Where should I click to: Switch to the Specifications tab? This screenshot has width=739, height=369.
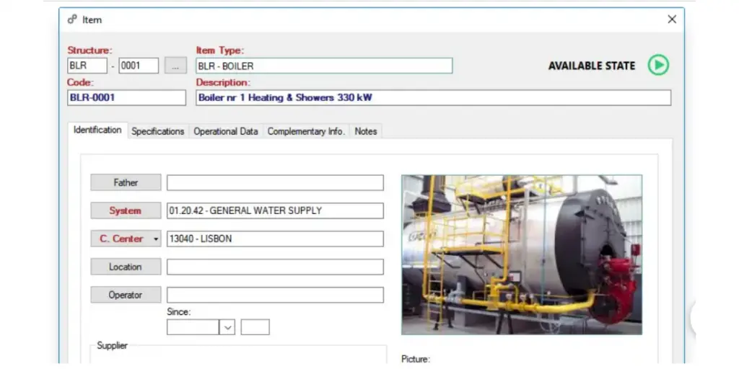pyautogui.click(x=158, y=131)
